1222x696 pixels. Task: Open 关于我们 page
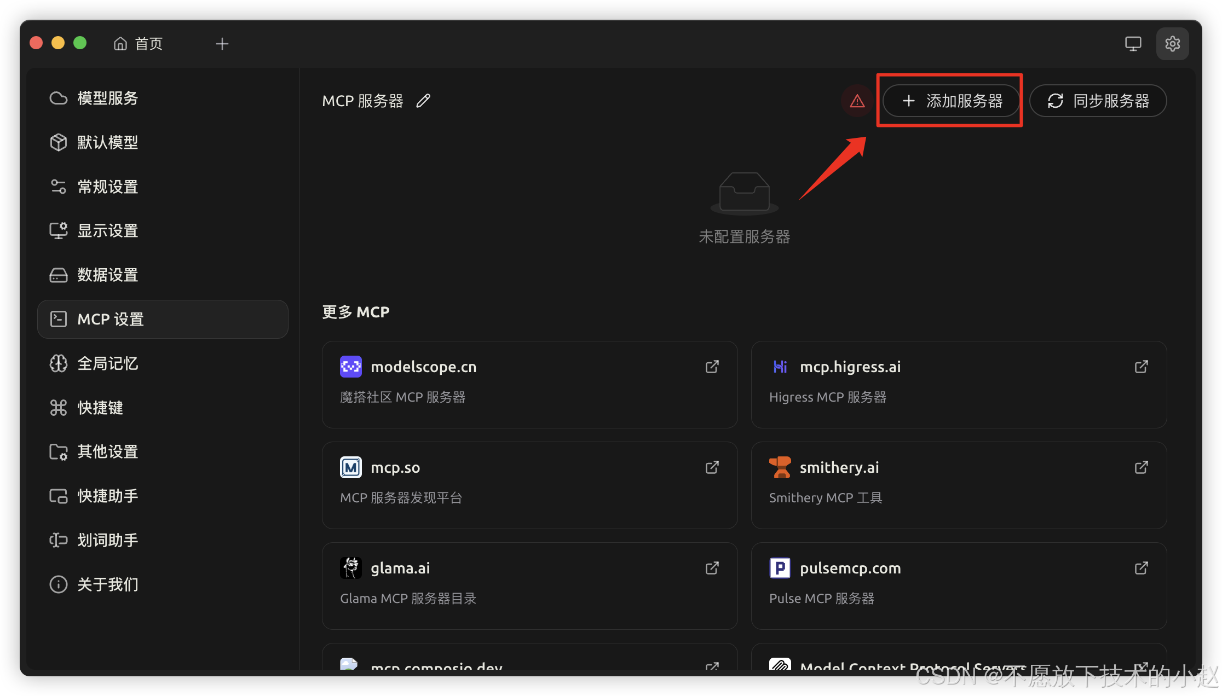coord(163,584)
